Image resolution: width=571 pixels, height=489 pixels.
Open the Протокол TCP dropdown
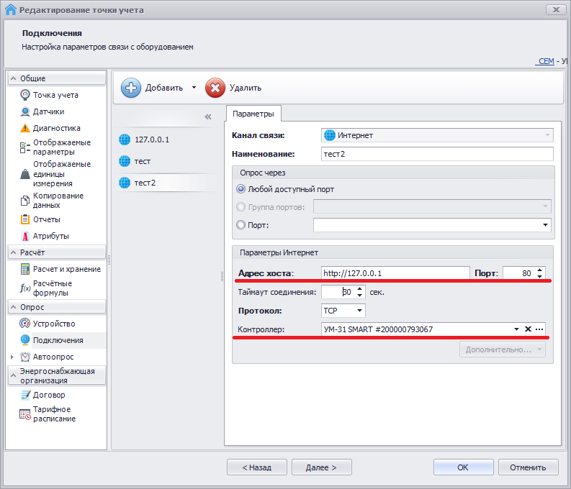tap(359, 311)
